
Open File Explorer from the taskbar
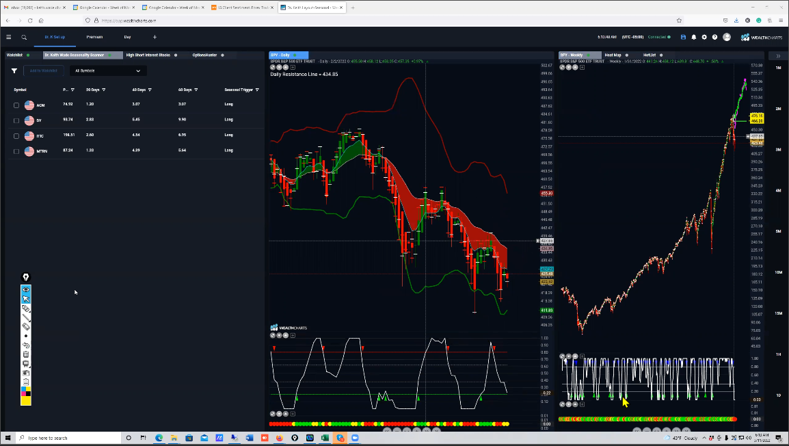tap(174, 438)
